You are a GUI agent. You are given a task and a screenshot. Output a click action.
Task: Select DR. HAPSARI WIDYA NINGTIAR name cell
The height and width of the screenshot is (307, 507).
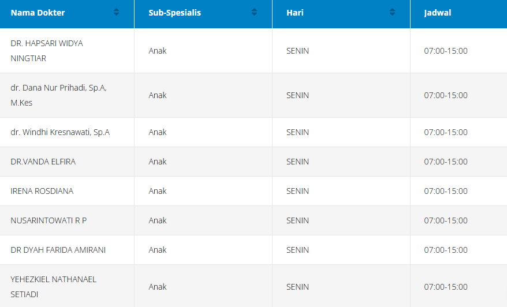pyautogui.click(x=47, y=51)
